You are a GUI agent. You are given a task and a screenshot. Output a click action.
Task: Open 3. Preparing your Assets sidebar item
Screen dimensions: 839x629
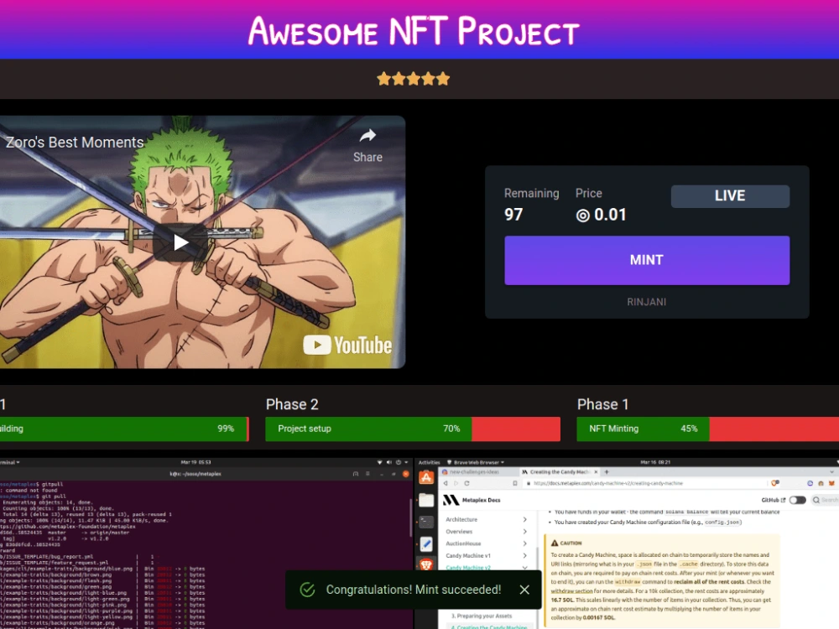tap(481, 616)
